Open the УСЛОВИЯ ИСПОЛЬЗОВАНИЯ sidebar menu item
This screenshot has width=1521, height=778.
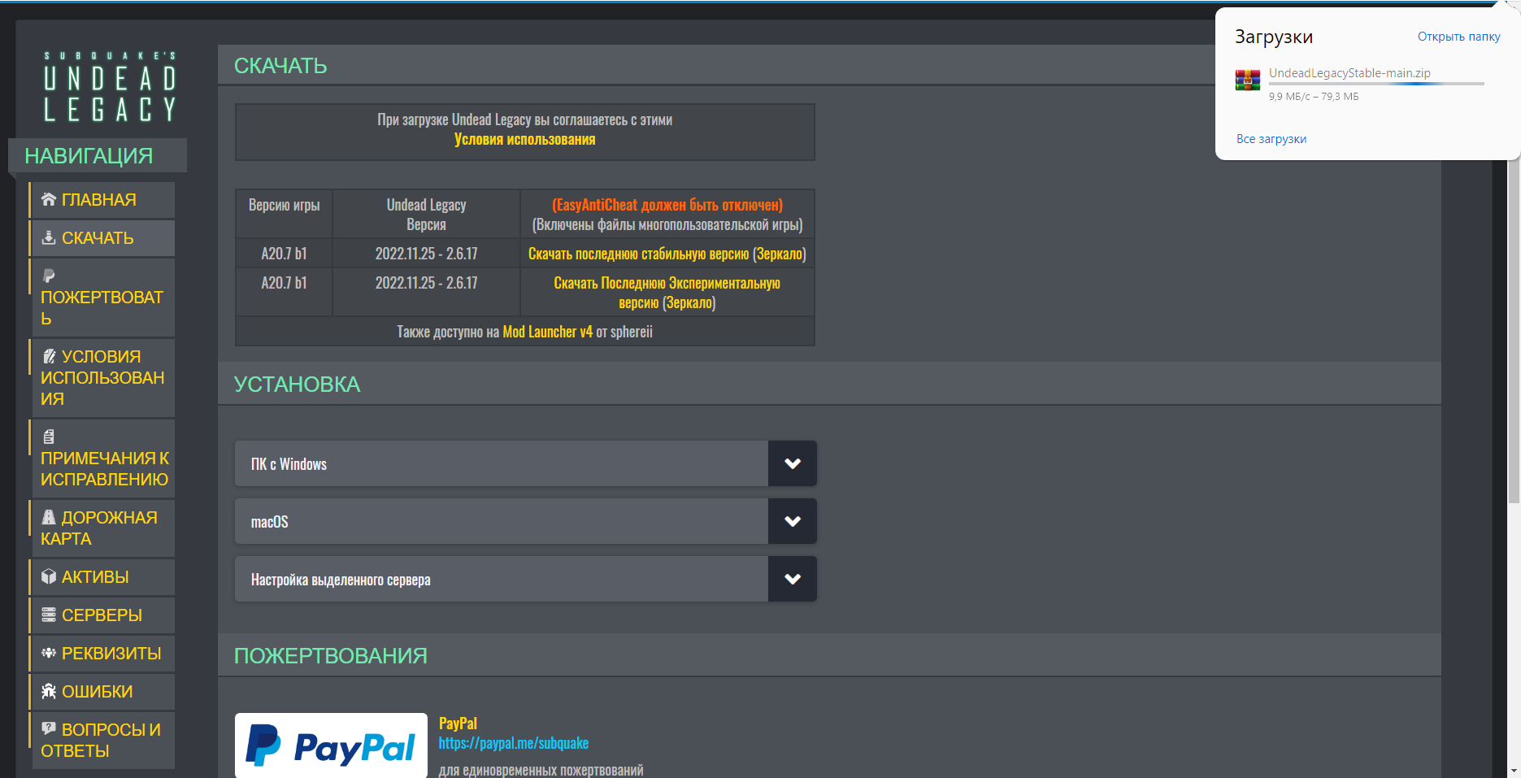pos(102,377)
